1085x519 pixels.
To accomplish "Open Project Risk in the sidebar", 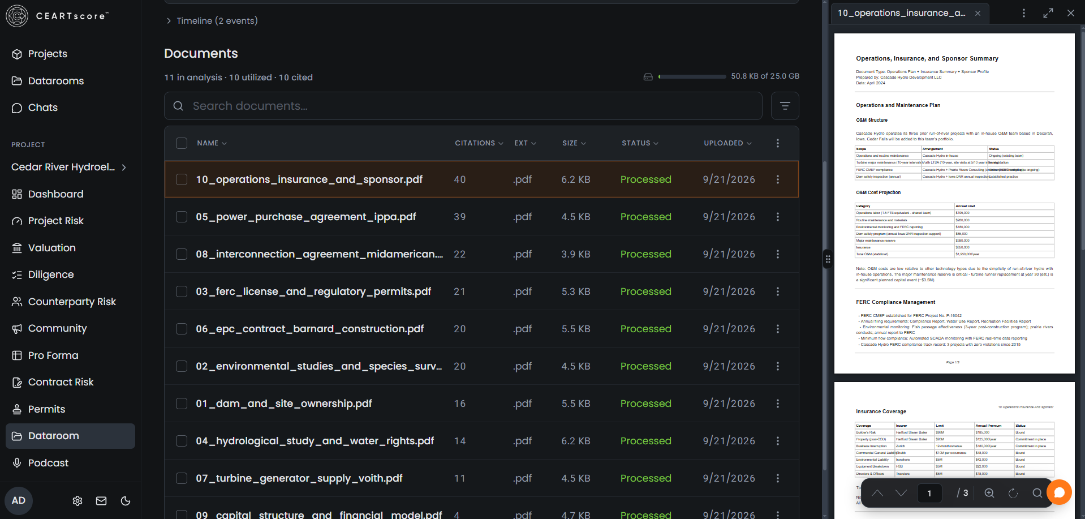I will click(55, 221).
